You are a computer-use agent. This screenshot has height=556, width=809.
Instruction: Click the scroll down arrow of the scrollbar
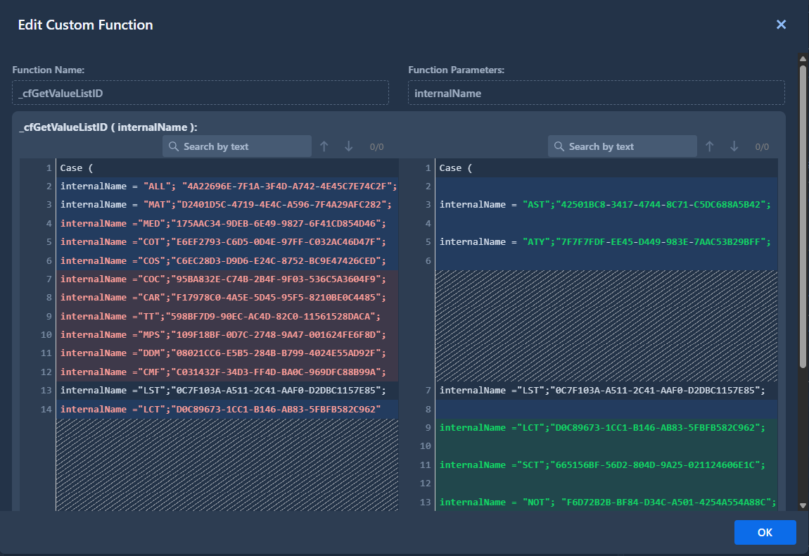point(803,505)
